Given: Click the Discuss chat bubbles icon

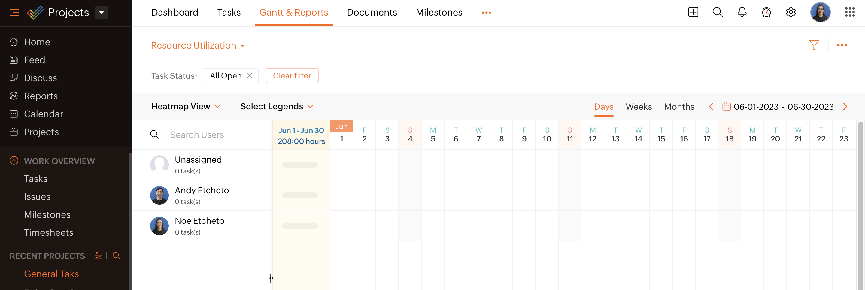Looking at the screenshot, I should [x=14, y=78].
